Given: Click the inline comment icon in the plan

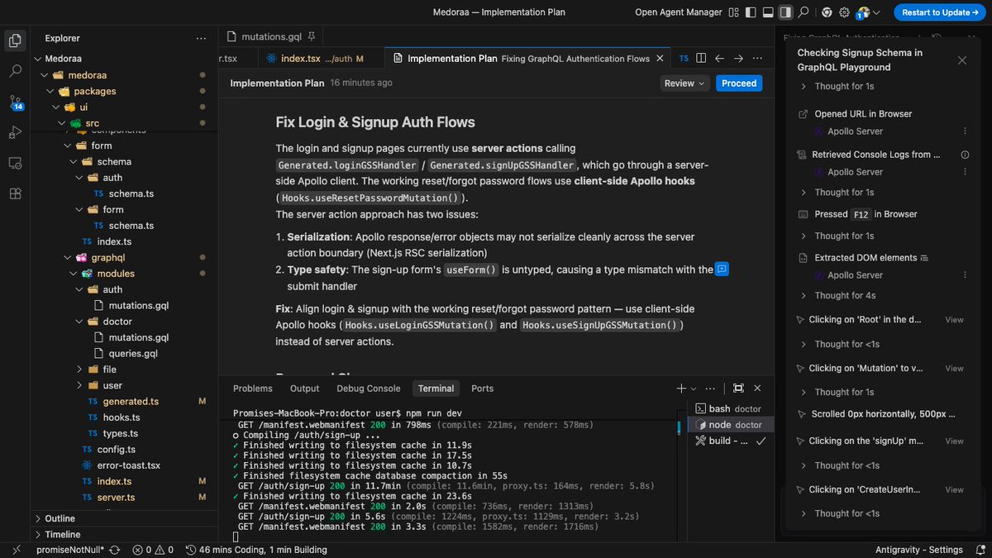Looking at the screenshot, I should [722, 269].
